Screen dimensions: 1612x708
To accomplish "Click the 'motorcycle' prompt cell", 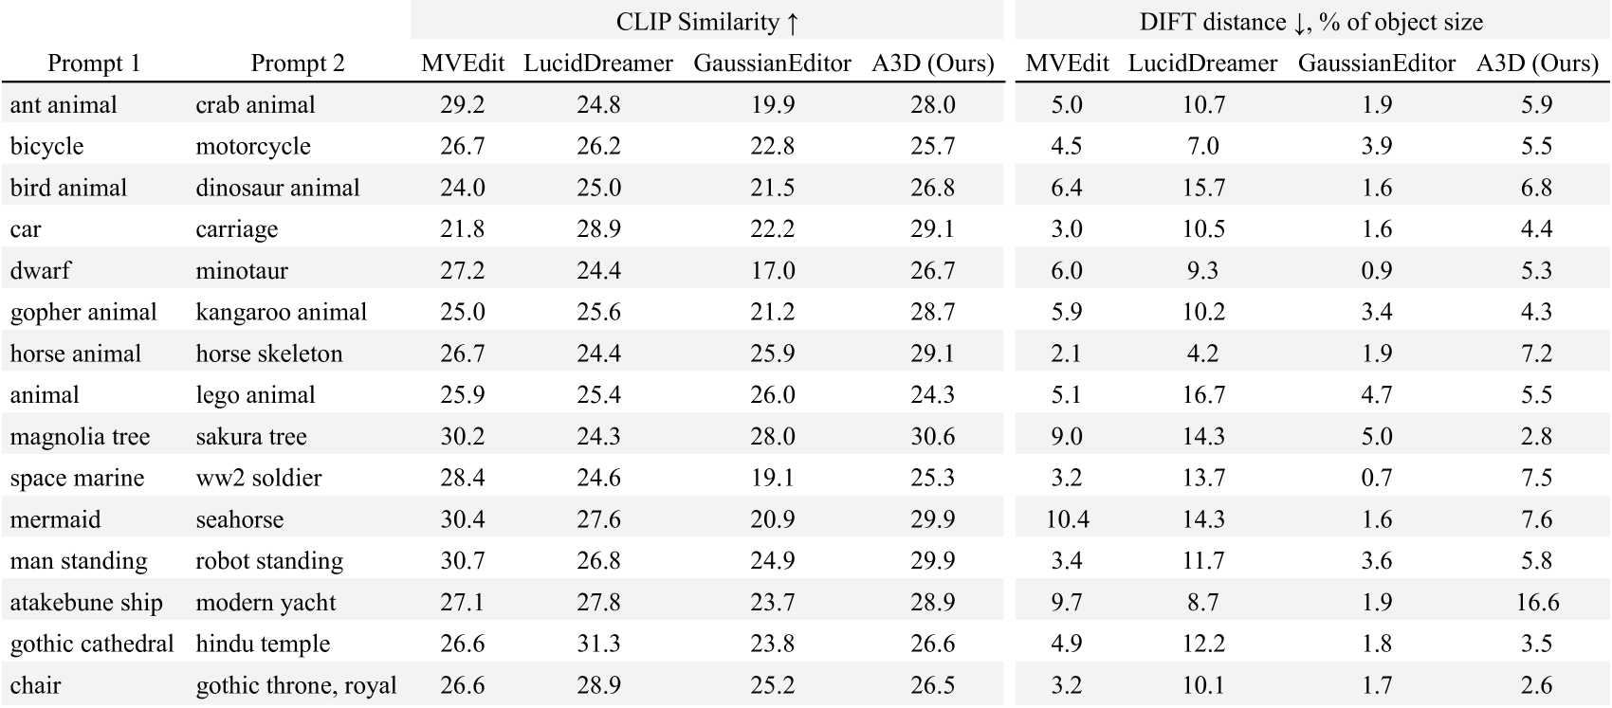I will (253, 146).
